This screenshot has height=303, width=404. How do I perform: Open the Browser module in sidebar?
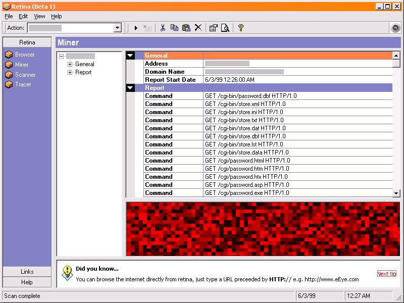click(x=25, y=55)
